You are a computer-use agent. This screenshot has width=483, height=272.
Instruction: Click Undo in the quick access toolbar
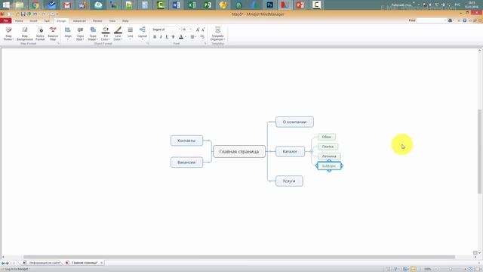pos(35,14)
